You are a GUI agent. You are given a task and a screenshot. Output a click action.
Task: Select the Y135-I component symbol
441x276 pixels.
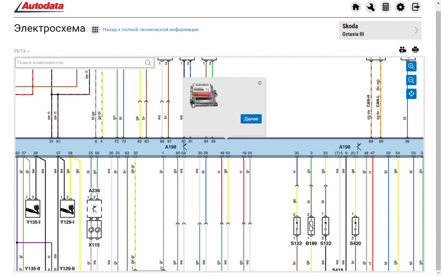tap(33, 209)
